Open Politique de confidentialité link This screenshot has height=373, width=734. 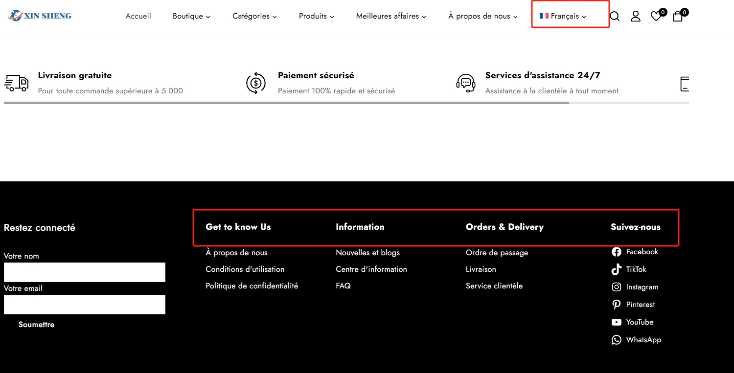pos(252,286)
